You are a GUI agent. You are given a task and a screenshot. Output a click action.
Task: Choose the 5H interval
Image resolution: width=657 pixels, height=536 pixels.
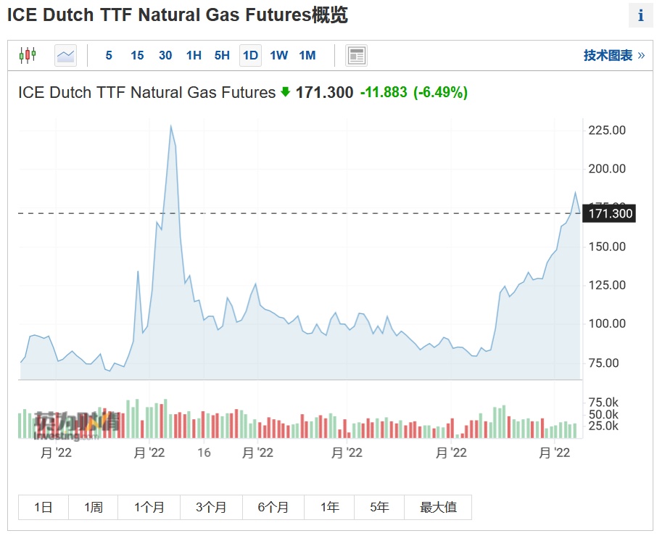click(x=222, y=55)
